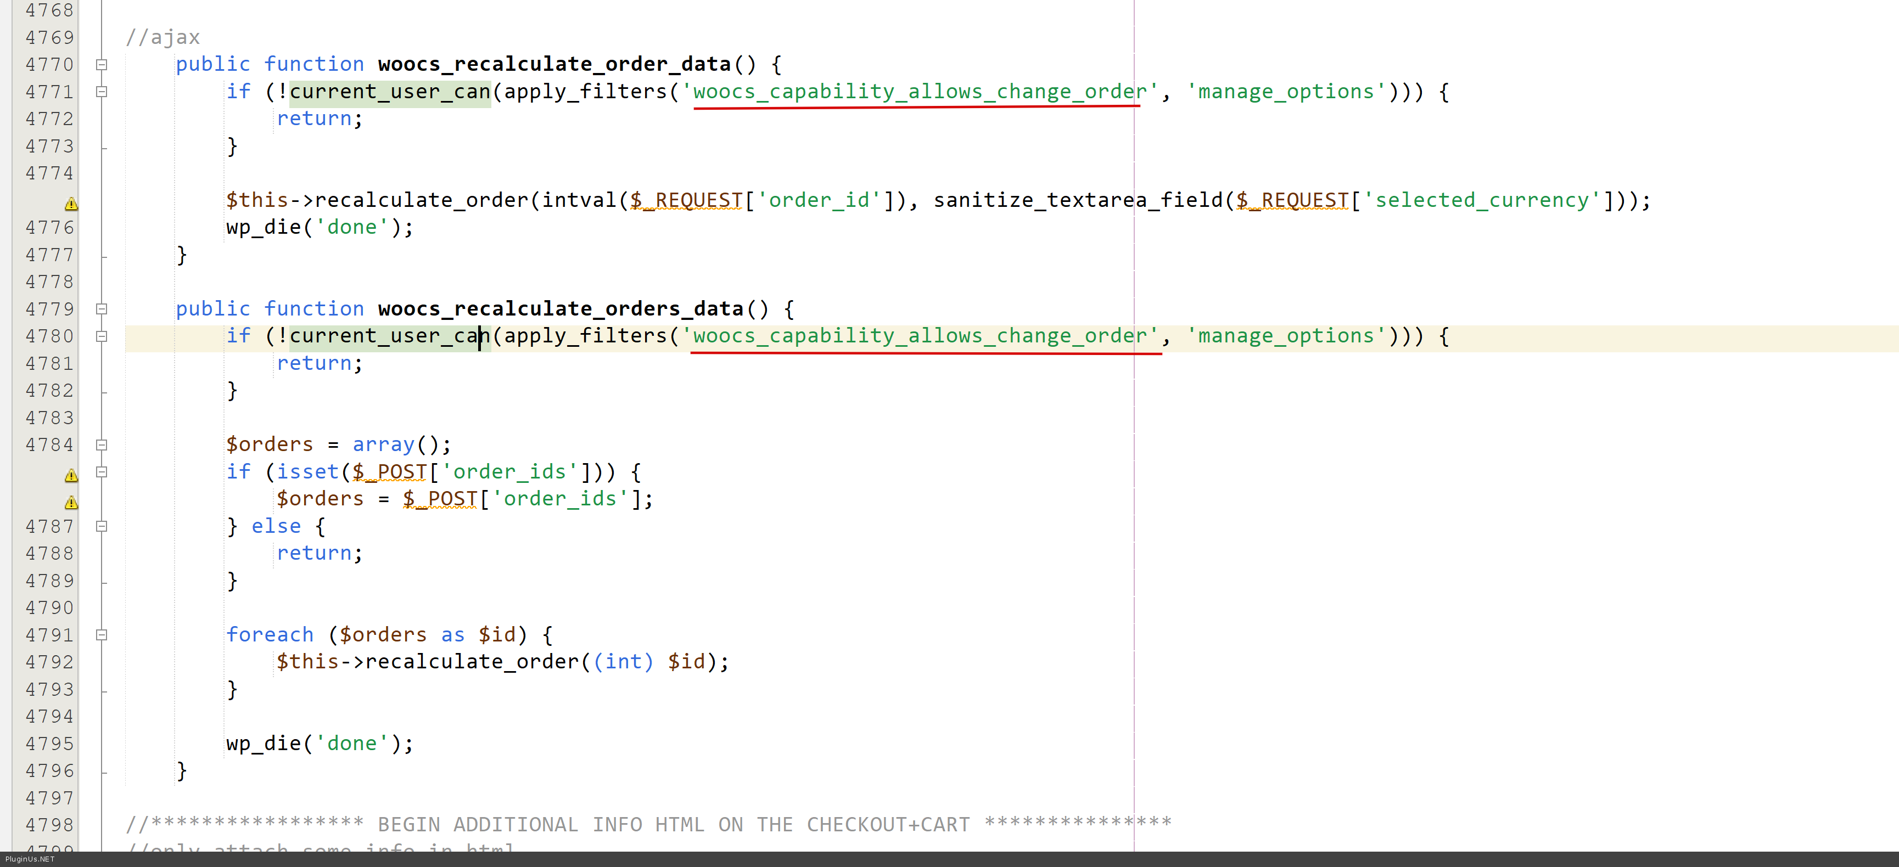Click wp_die('done') on line 4795
This screenshot has width=1899, height=867.
pos(319,744)
